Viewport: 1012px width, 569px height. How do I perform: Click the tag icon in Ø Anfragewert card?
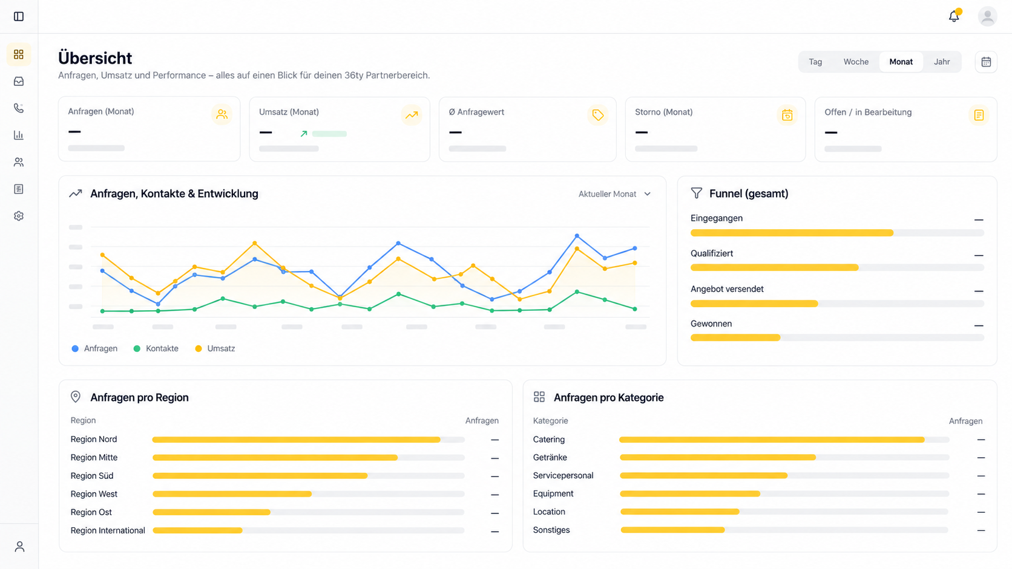(598, 115)
